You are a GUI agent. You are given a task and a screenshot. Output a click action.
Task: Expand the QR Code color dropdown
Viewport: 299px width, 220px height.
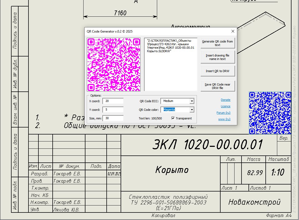tap(192, 110)
